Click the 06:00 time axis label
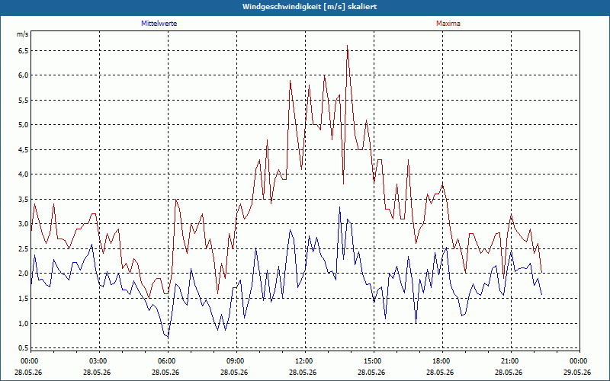This screenshot has width=610, height=381. click(x=165, y=361)
